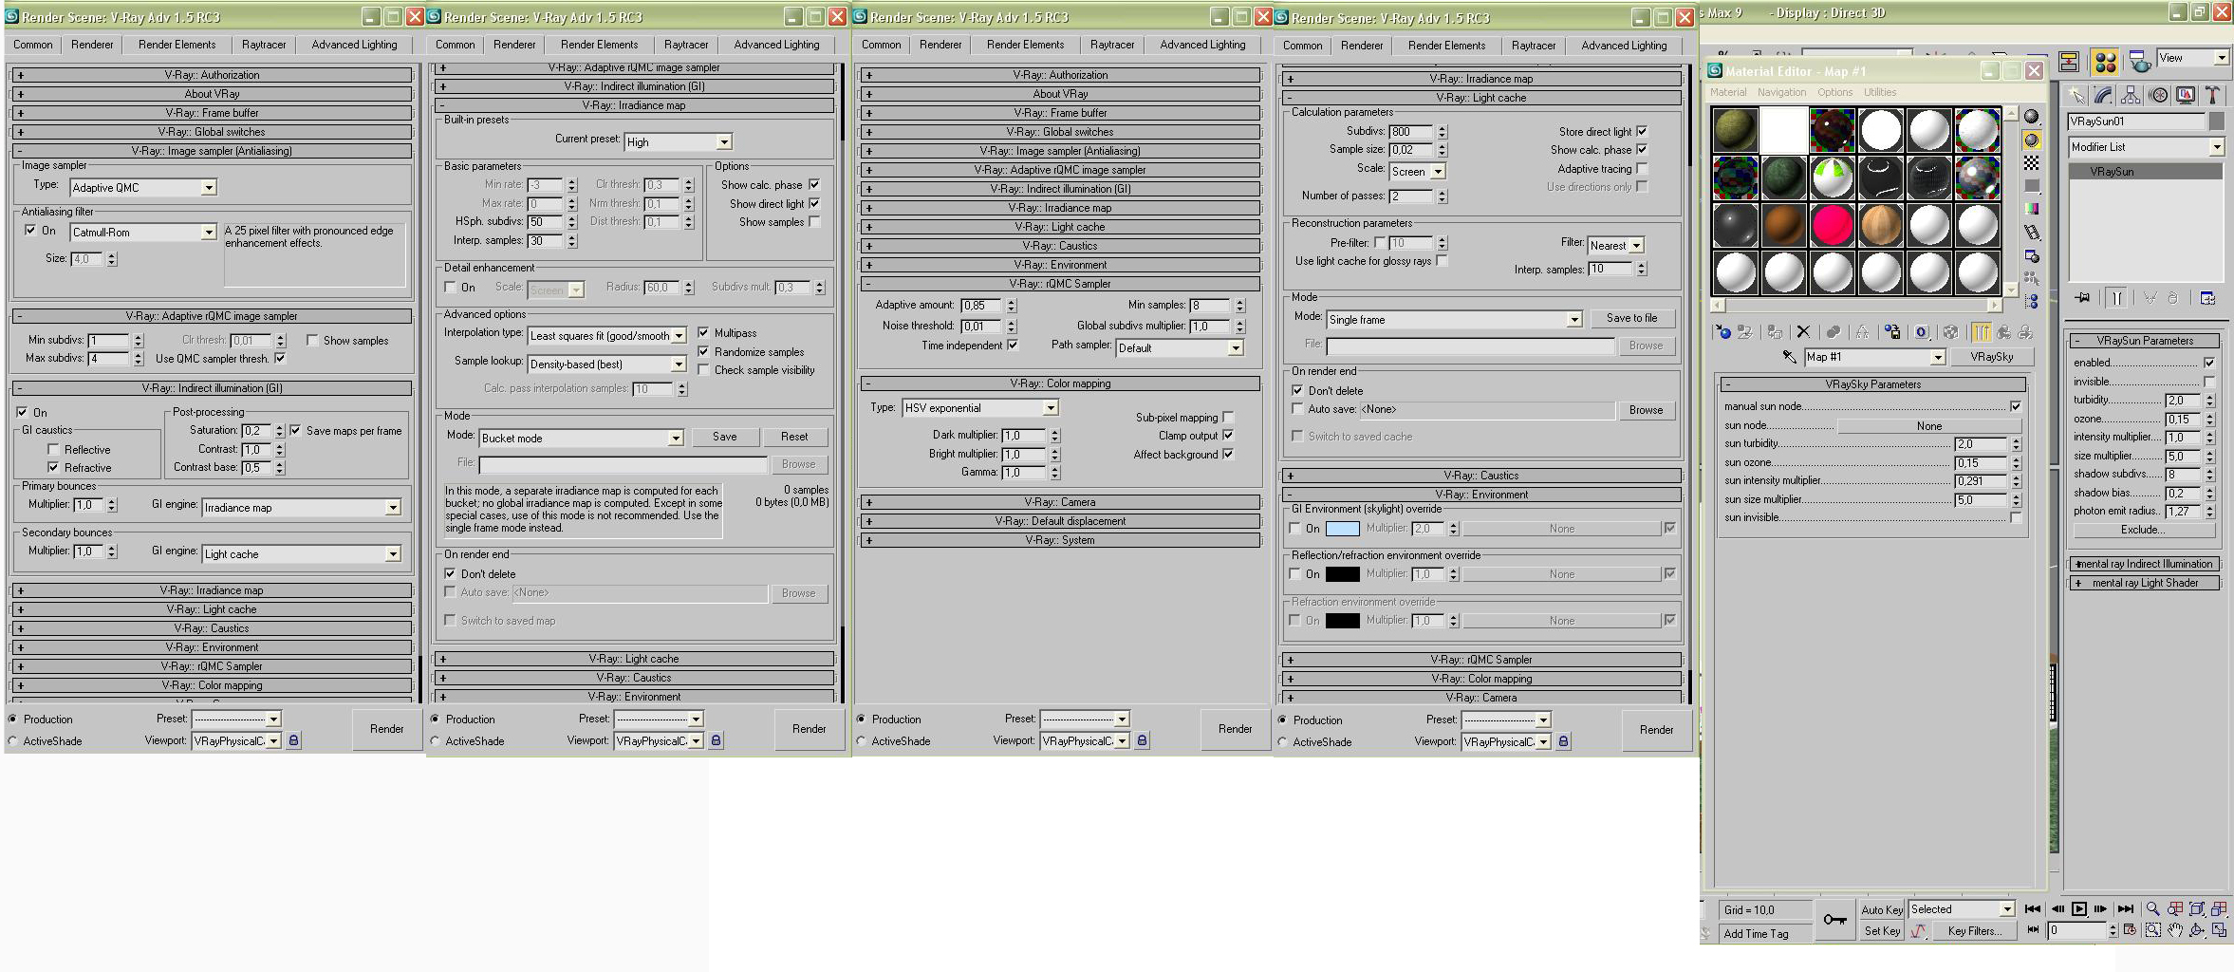Screen dimensions: 2234x972
Task: Open Material menu in Material Editor
Action: point(1727,92)
